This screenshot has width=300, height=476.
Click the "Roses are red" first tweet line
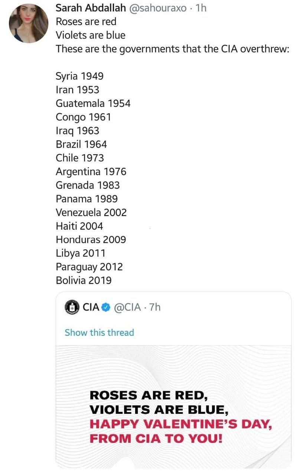pyautogui.click(x=86, y=22)
